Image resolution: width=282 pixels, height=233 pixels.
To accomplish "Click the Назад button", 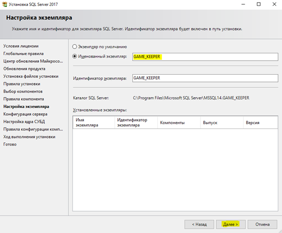I will pos(199,224).
